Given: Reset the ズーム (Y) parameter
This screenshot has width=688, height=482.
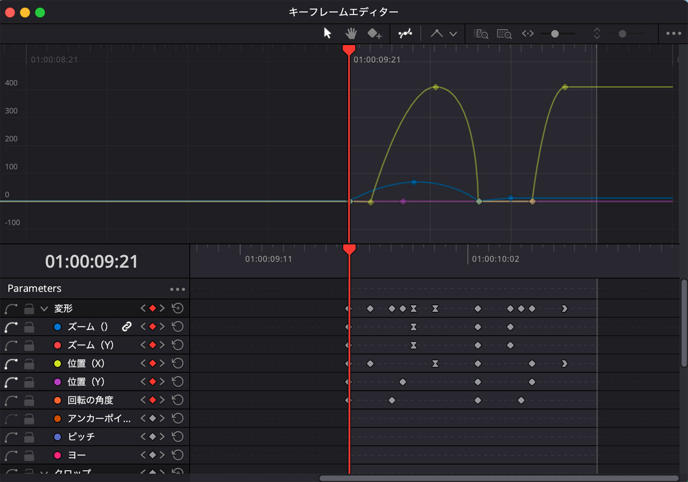Looking at the screenshot, I should pos(177,345).
